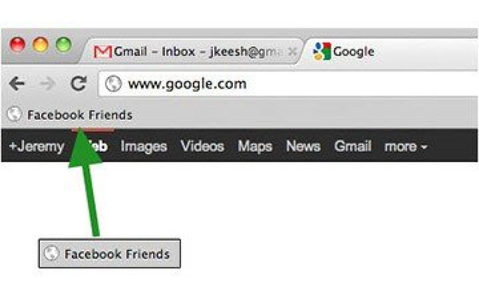Open the +Jeremy profile link
The width and height of the screenshot is (479, 299).
coord(36,146)
